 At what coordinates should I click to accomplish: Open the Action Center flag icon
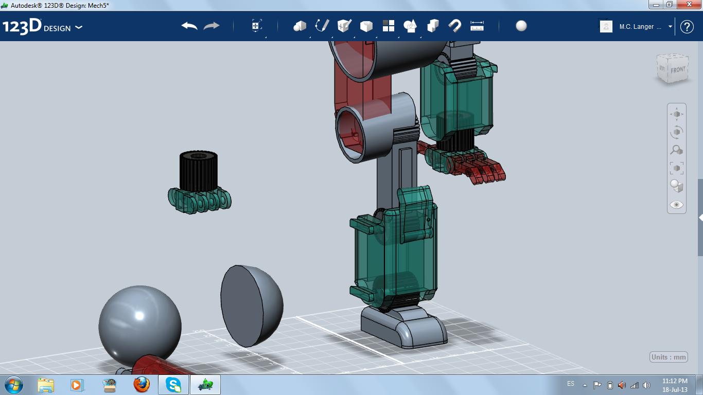597,385
